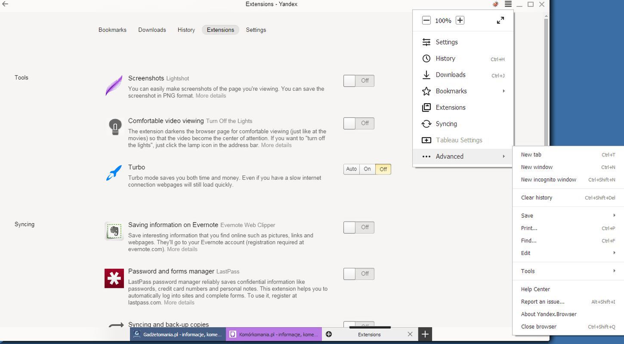Viewport: 624px width, 344px height.
Task: Toggle the Syncing and back-up copies switch
Action: pyautogui.click(x=358, y=324)
